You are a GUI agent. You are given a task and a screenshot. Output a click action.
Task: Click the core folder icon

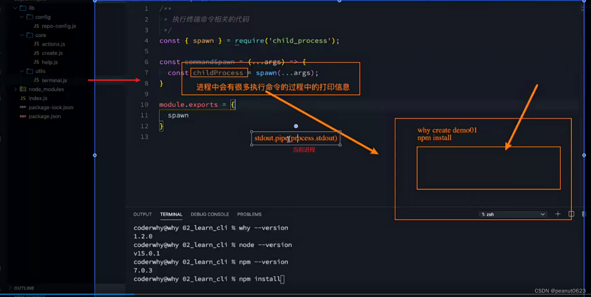(30, 35)
